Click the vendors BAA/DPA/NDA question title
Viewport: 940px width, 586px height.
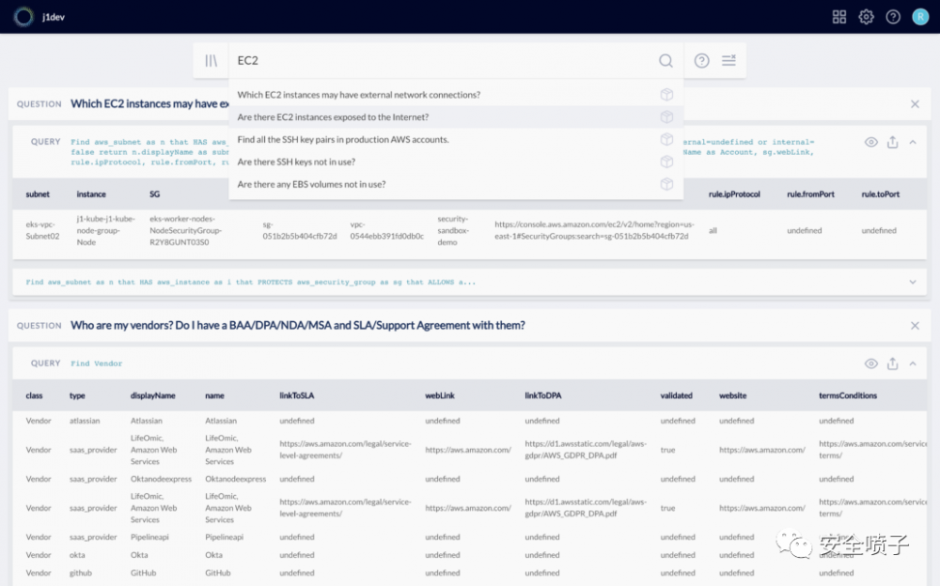click(x=297, y=325)
